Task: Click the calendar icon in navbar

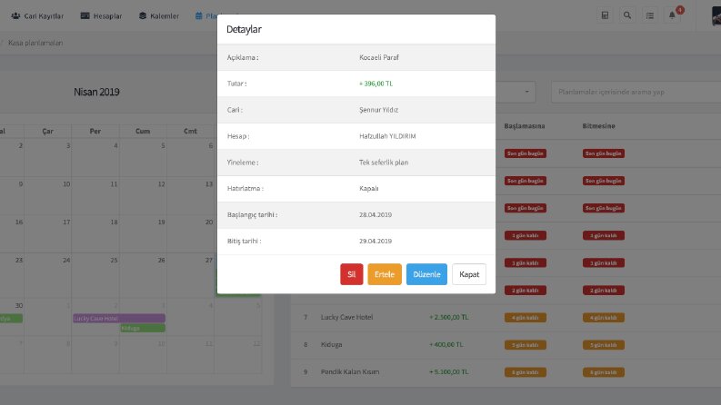Action: [198, 15]
